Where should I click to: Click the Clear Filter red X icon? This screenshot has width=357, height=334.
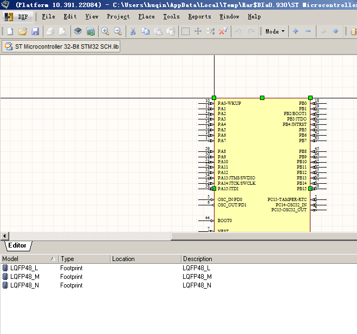[x=223, y=31]
